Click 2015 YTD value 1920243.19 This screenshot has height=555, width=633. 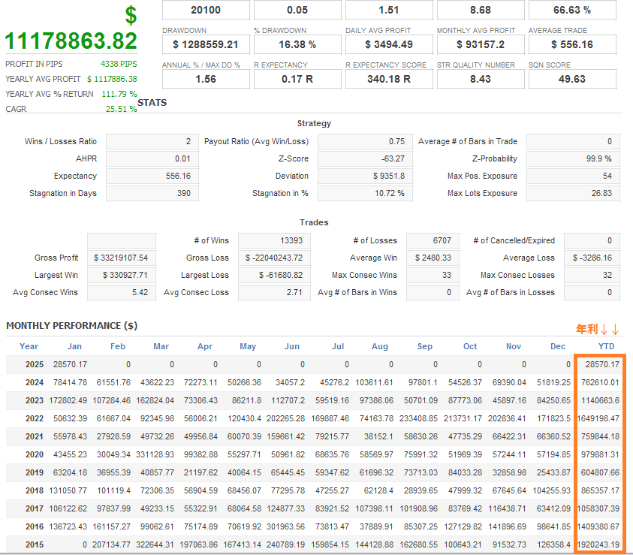click(598, 545)
